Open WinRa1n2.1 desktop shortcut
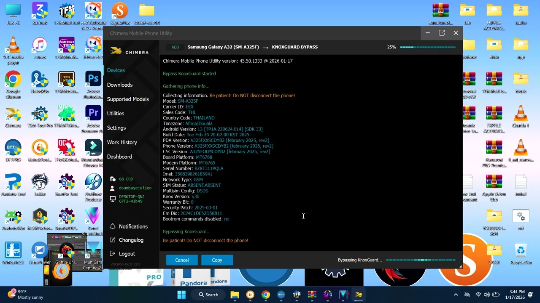 point(13,253)
